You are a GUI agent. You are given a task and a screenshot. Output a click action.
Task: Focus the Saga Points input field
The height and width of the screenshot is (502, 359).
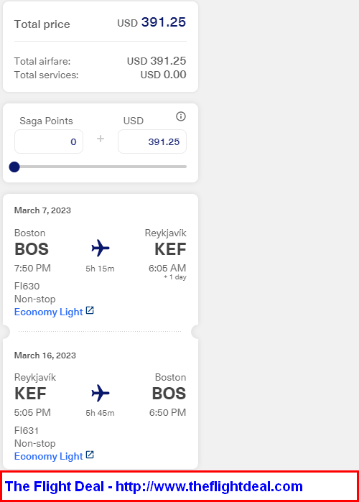click(49, 141)
